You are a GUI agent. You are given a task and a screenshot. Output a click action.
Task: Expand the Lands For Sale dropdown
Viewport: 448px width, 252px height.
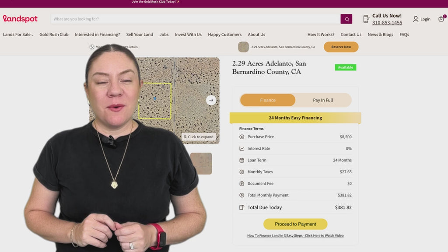click(18, 35)
